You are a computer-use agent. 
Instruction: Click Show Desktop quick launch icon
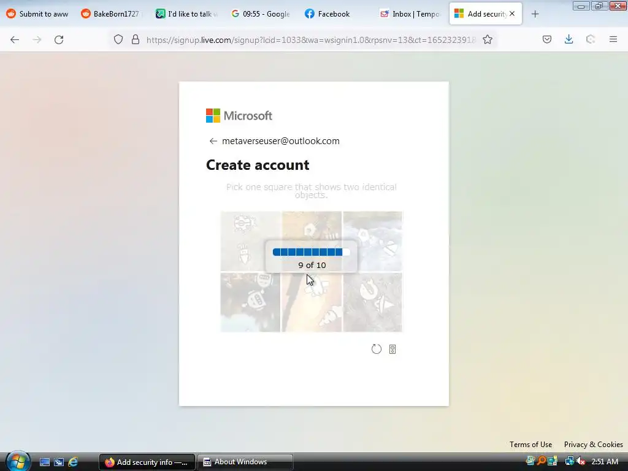click(44, 462)
